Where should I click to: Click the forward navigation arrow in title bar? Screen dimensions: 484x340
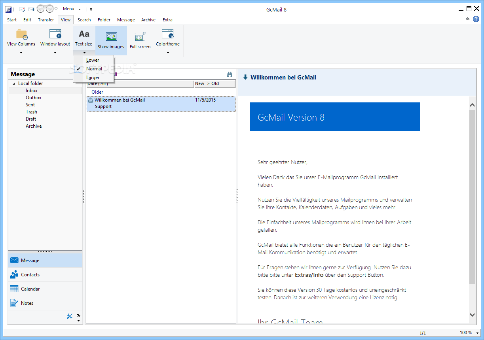click(49, 9)
